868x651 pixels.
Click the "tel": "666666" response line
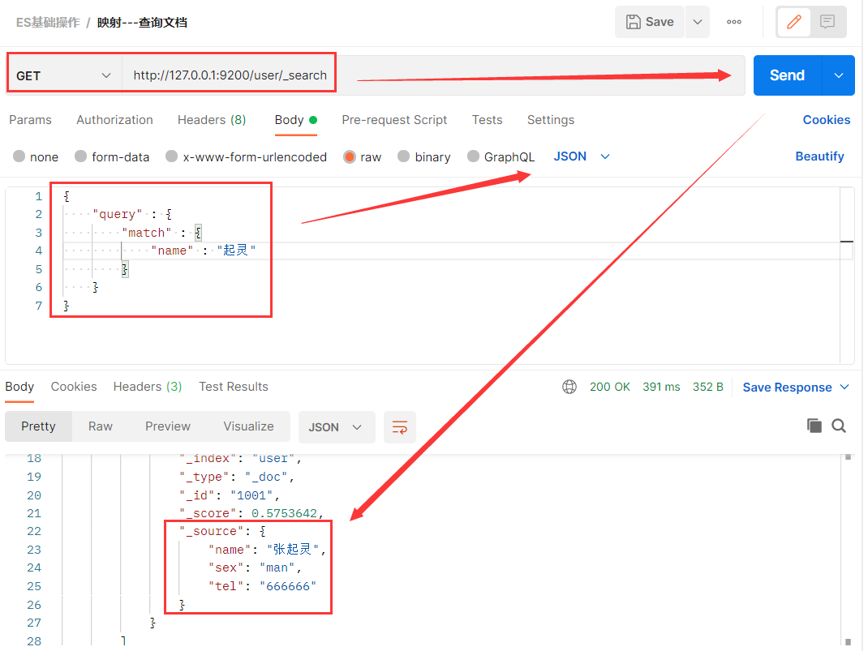(x=262, y=586)
